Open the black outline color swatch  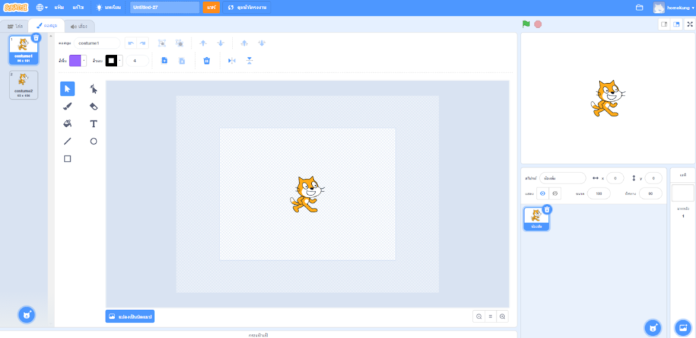(111, 60)
